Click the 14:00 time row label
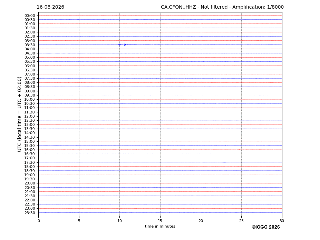The height and width of the screenshot is (240, 320). point(30,133)
